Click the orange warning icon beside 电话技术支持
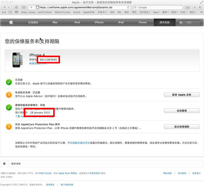Image resolution: width=204 pixels, height=187 pixels. point(9,95)
